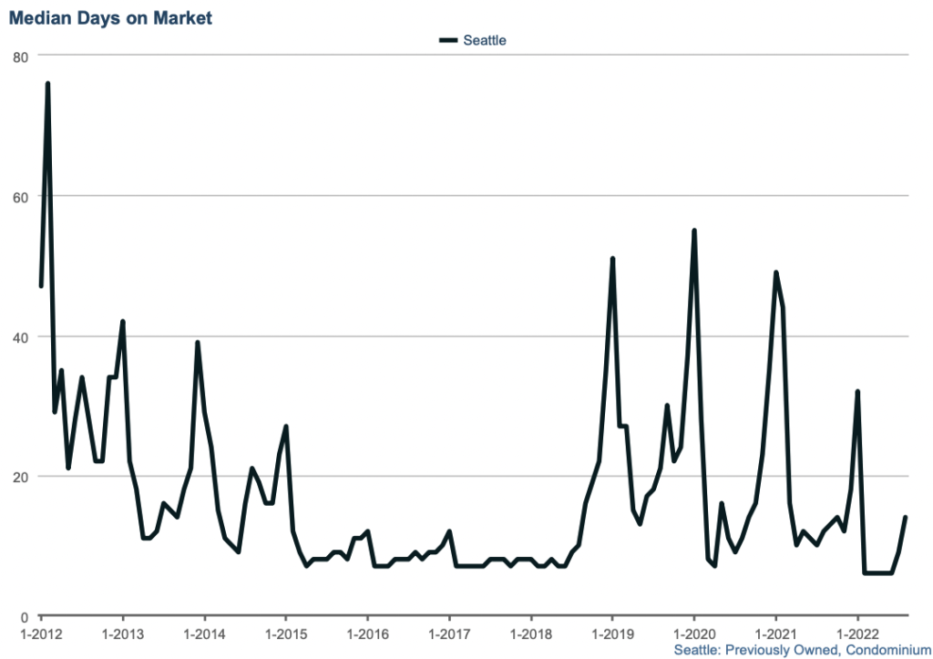The image size is (933, 659).
Task: Click the footer text Seattle: Previously Owned, Condominium
Action: tap(802, 649)
